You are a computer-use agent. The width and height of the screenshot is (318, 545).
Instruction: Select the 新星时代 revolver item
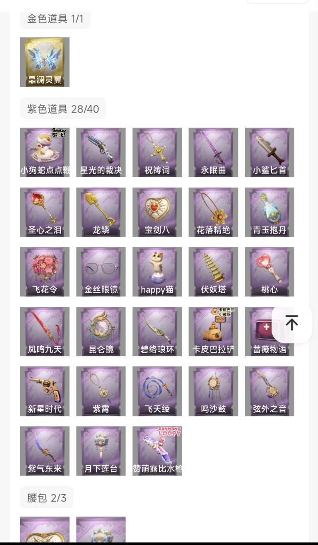point(45,392)
